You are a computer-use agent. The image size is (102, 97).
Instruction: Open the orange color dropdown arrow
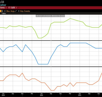coord(2,11)
